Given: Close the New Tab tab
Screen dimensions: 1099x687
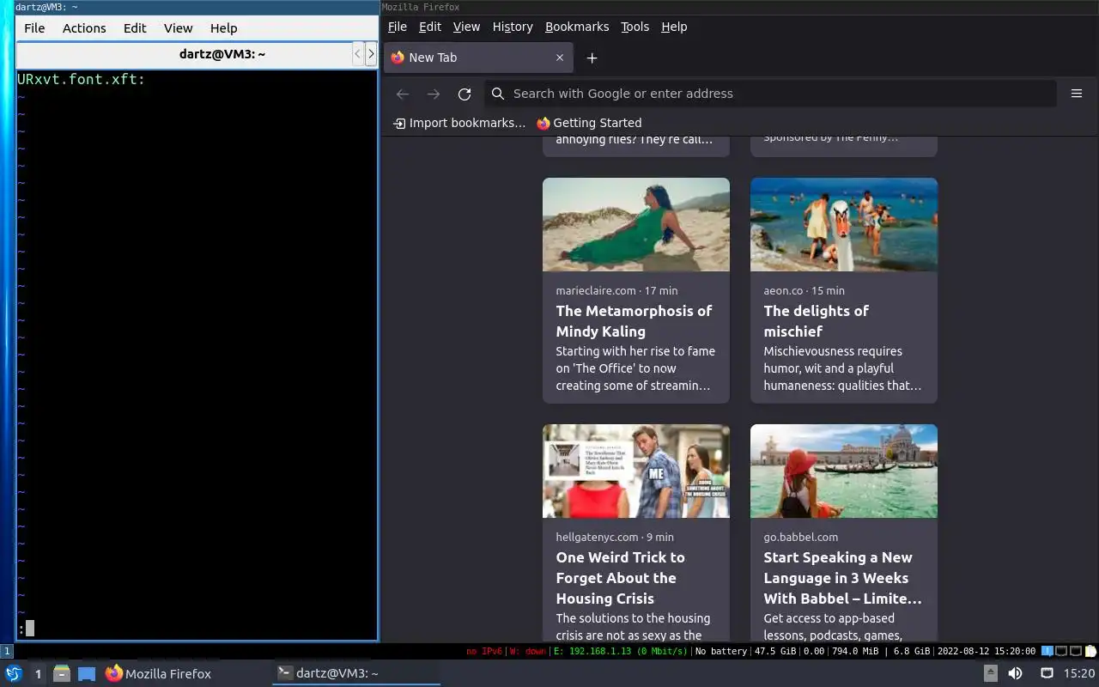Looking at the screenshot, I should click(560, 58).
